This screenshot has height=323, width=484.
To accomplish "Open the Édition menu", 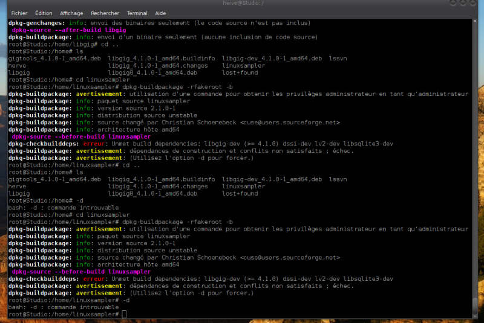I will (44, 13).
